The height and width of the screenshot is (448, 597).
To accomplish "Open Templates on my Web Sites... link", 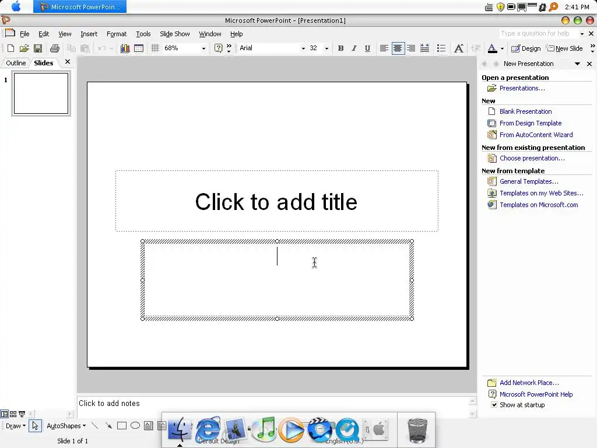I will (x=542, y=193).
